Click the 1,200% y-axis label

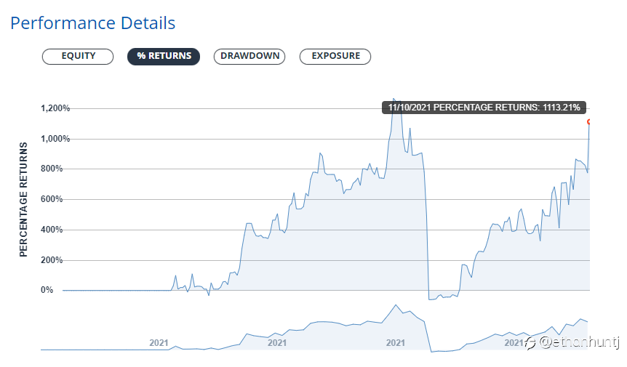[x=55, y=108]
